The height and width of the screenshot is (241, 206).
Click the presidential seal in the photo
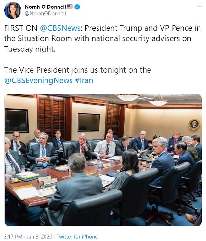click(x=194, y=124)
